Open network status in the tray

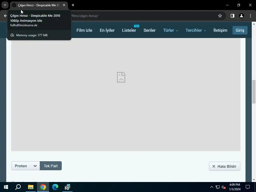pos(218,187)
